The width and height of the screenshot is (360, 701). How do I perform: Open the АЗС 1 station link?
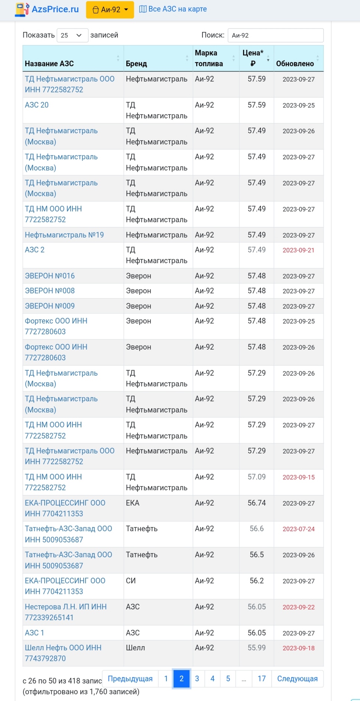pos(35,633)
